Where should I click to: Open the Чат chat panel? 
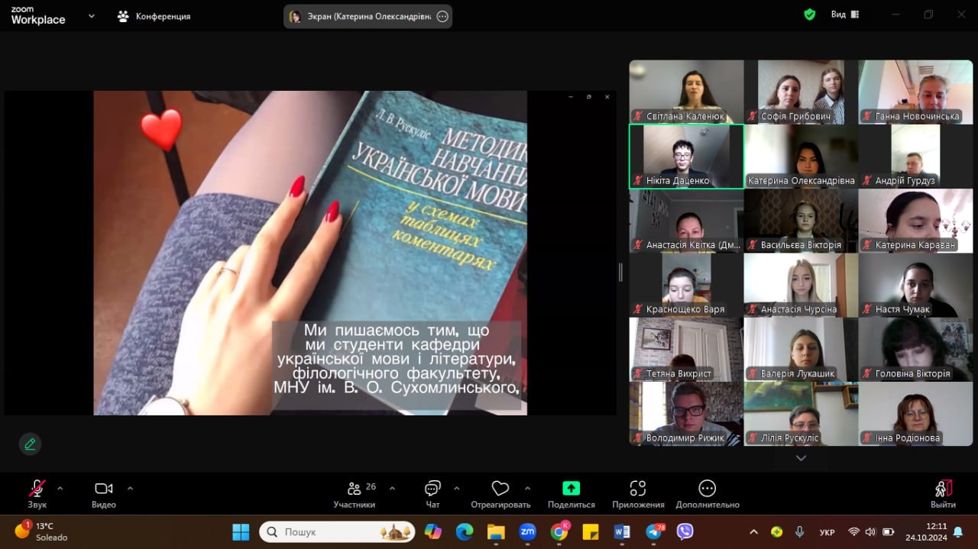(x=432, y=489)
